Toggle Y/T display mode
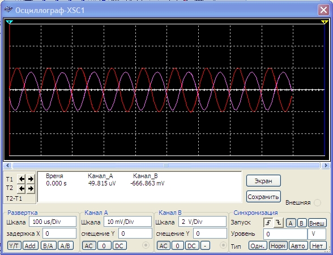Screen dimensions: 333x255 pyautogui.click(x=14, y=246)
